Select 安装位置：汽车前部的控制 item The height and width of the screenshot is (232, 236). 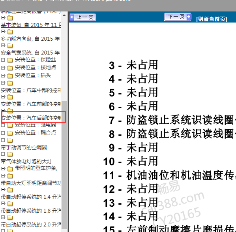(31, 104)
